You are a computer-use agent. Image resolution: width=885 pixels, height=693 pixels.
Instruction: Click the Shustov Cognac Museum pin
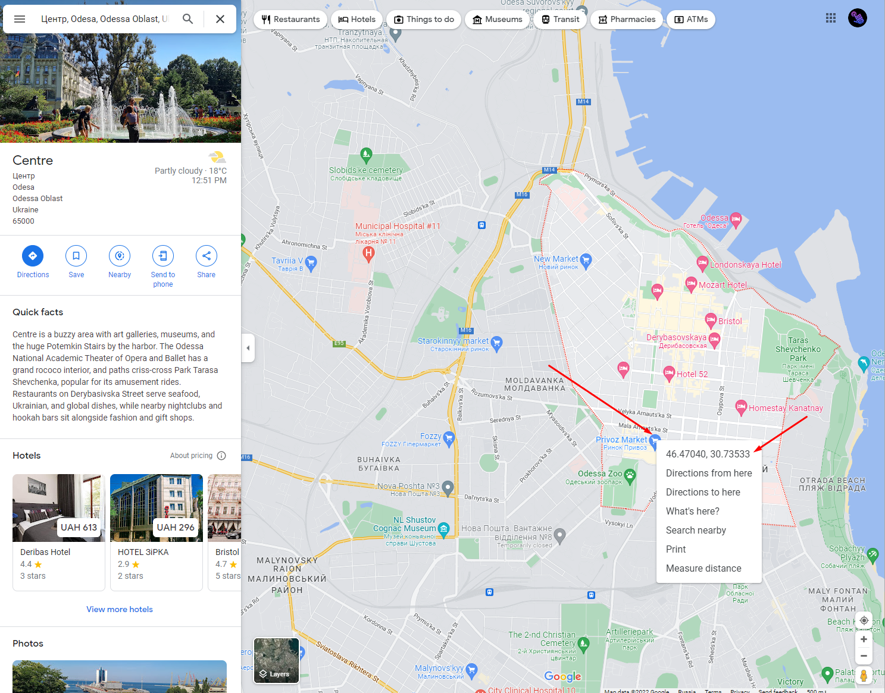point(443,528)
